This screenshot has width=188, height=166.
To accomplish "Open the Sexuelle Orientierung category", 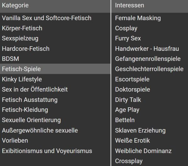I will tap(31, 120).
